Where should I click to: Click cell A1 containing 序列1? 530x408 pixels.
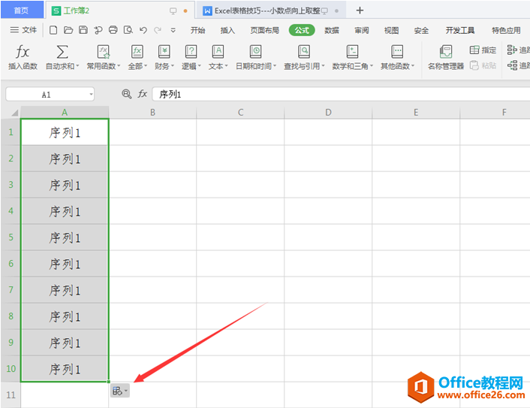(65, 132)
